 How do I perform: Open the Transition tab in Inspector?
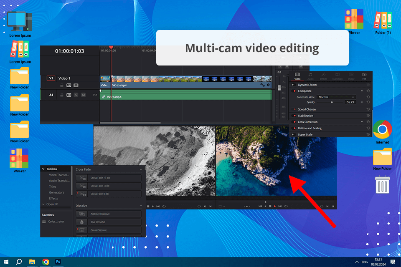(338, 76)
